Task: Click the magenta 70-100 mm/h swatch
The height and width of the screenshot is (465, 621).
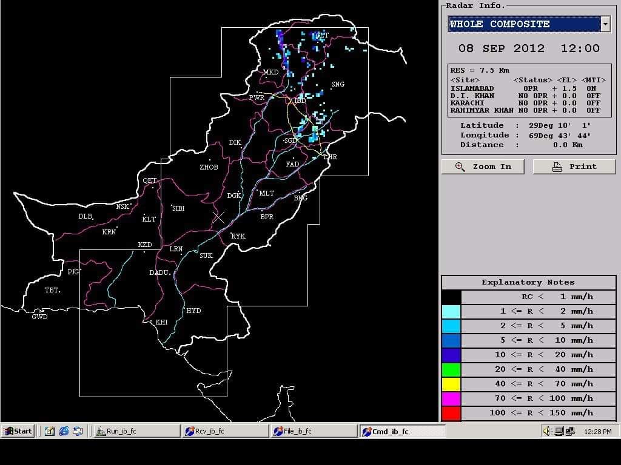Action: [451, 398]
